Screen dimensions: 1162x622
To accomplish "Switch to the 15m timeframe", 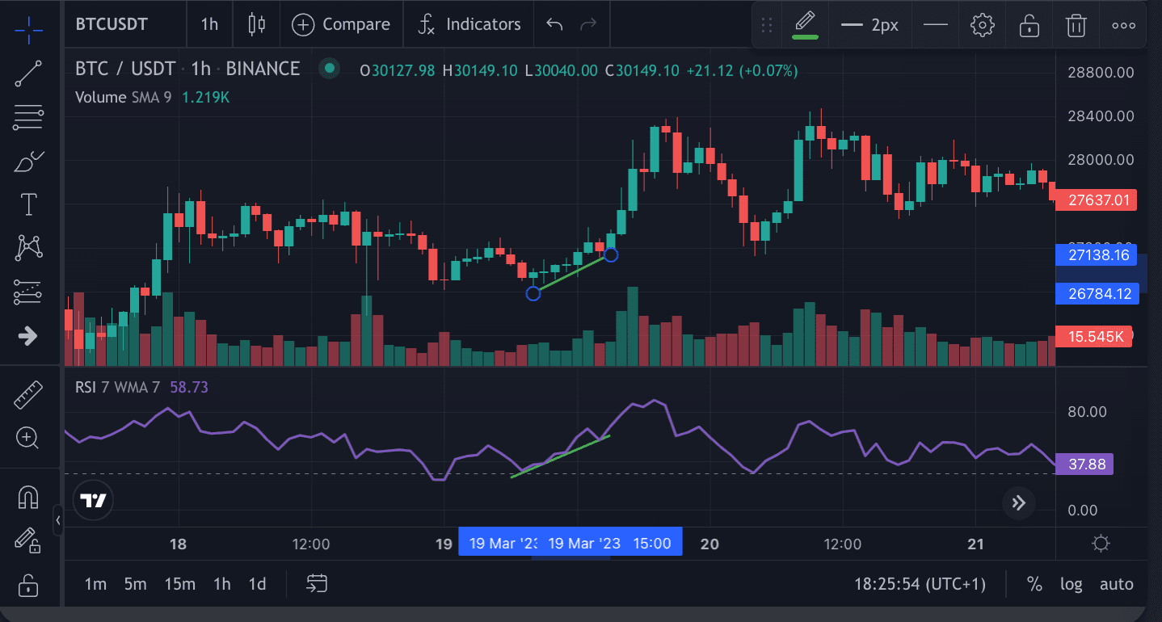I will tap(179, 584).
